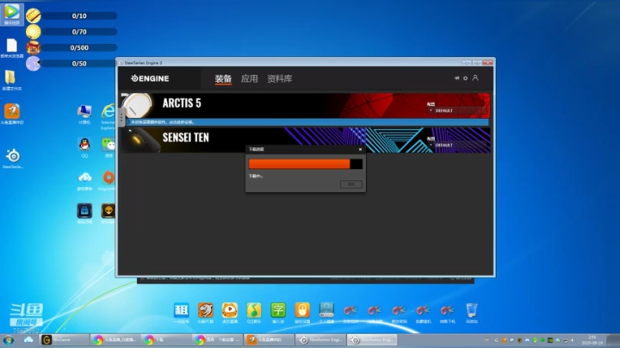Image resolution: width=620 pixels, height=348 pixels.
Task: Click the SteelSeries ENGINE logo
Action: click(x=150, y=78)
